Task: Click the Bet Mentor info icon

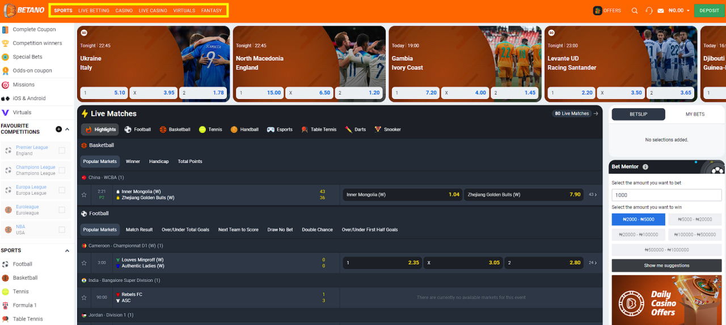Action: point(645,167)
